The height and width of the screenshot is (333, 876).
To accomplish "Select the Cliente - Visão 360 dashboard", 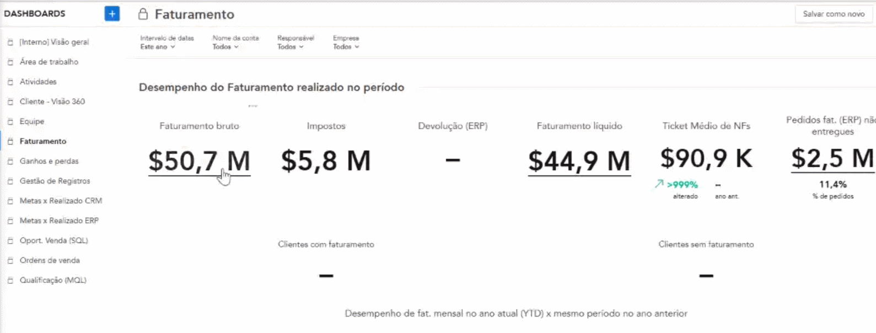I will click(x=52, y=101).
